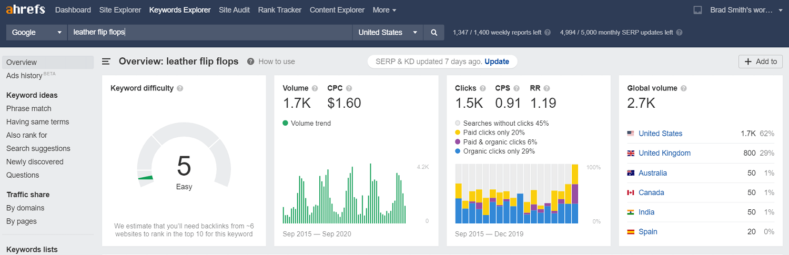
Task: Click the keyword field with leather flip flops
Action: coord(210,32)
